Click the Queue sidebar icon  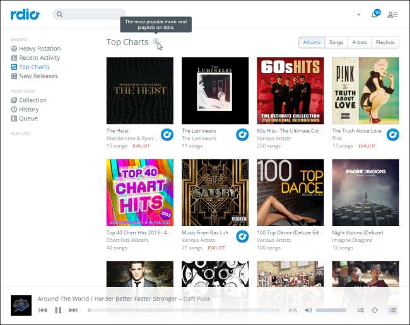[14, 118]
